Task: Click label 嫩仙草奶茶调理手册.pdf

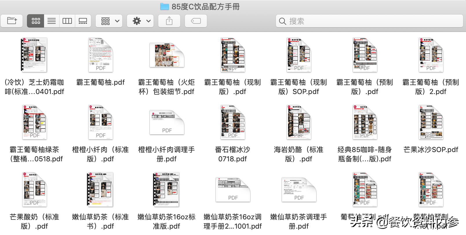Action: [299, 222]
